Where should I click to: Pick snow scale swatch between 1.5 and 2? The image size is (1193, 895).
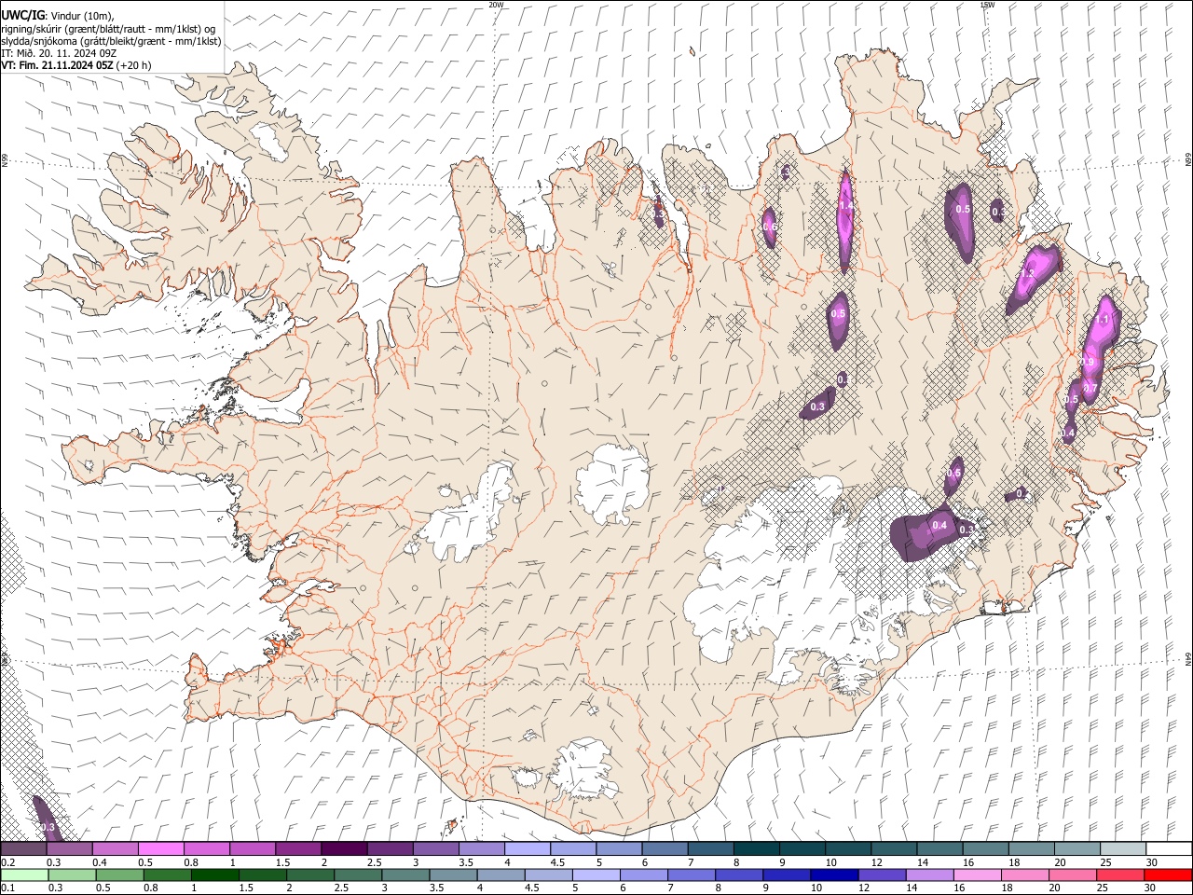[298, 848]
